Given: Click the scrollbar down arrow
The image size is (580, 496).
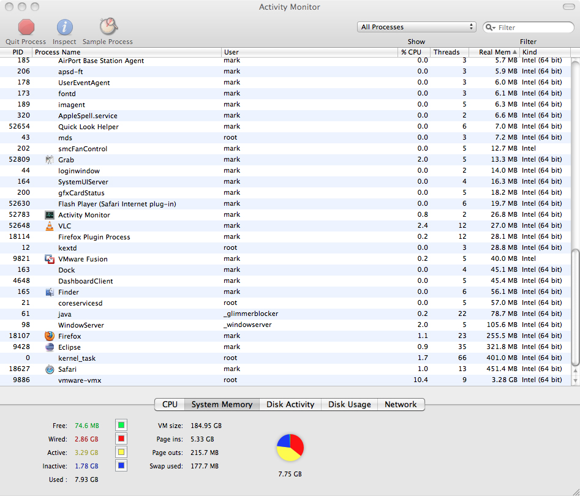Looking at the screenshot, I should pyautogui.click(x=575, y=381).
